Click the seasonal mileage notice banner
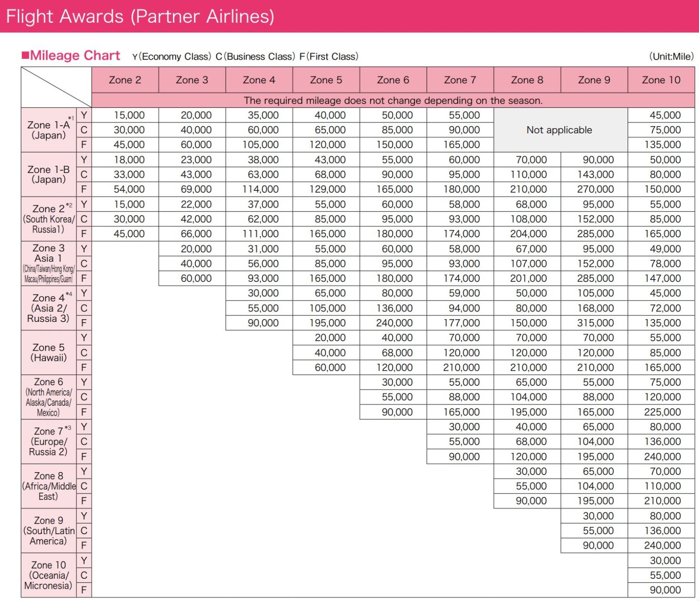Image resolution: width=699 pixels, height=601 pixels. [x=393, y=100]
